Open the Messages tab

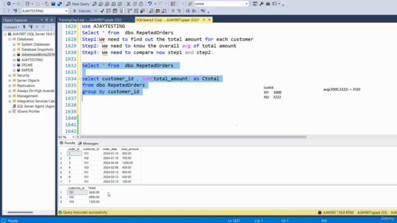(88, 143)
